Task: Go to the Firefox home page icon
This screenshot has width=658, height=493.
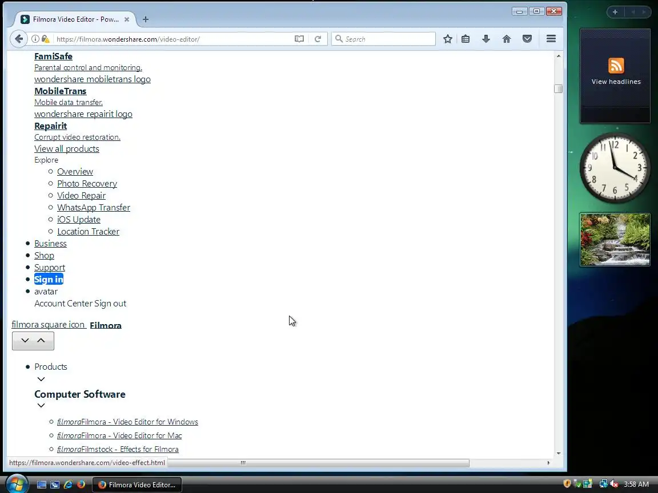Action: tap(507, 39)
